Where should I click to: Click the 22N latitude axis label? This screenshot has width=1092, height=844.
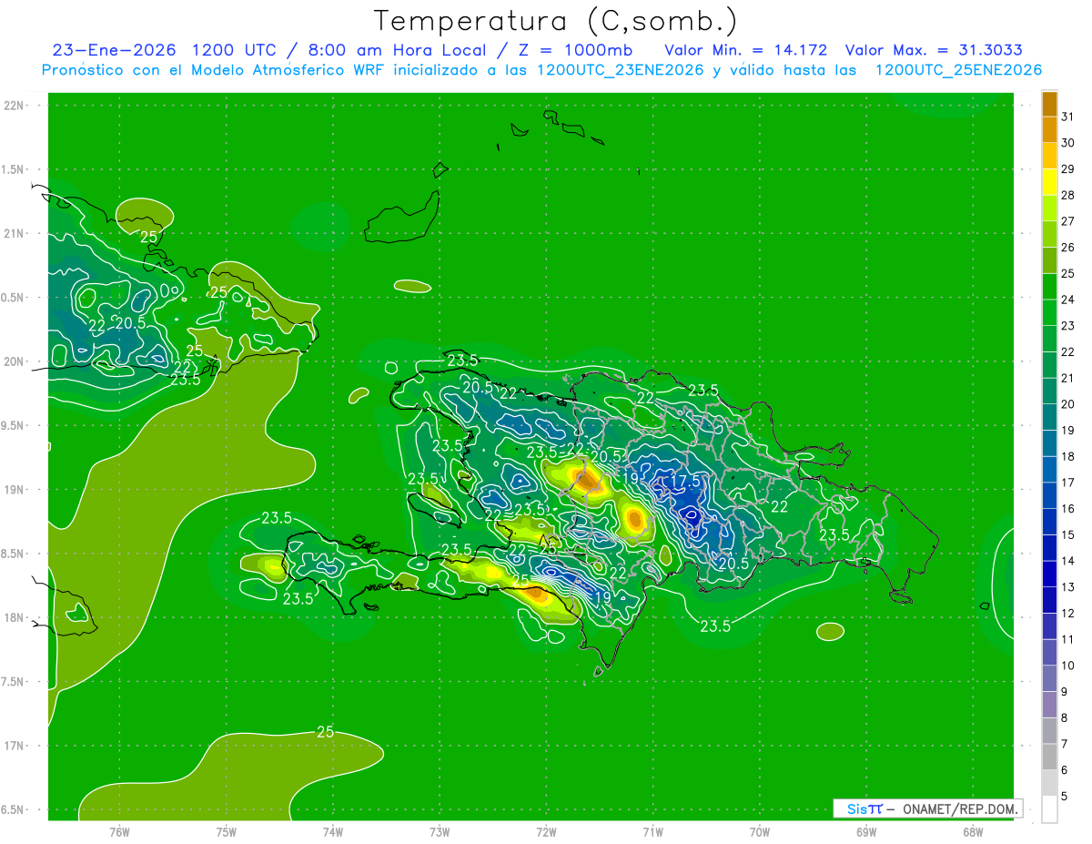pyautogui.click(x=15, y=105)
